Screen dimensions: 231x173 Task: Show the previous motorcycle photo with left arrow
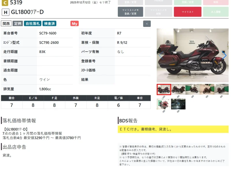click(x=161, y=55)
